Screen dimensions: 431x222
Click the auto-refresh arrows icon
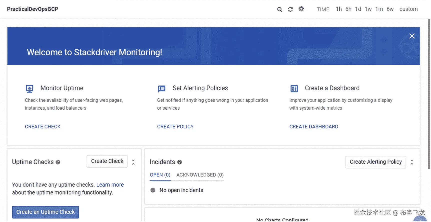(290, 9)
